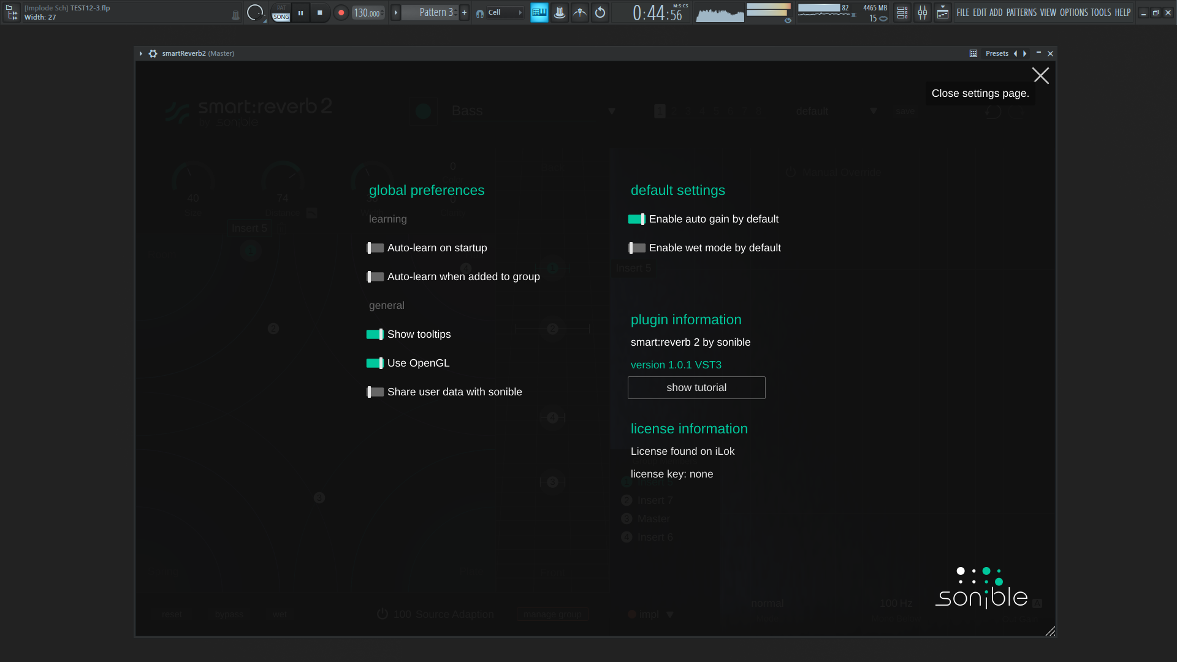Switch to PAT mode
Viewport: 1177px width, 662px height.
coord(281,8)
